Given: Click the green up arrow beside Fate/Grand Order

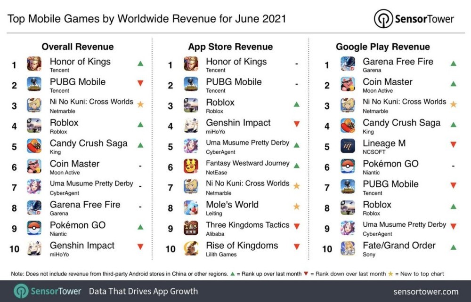Looking at the screenshot, I should [x=453, y=247].
